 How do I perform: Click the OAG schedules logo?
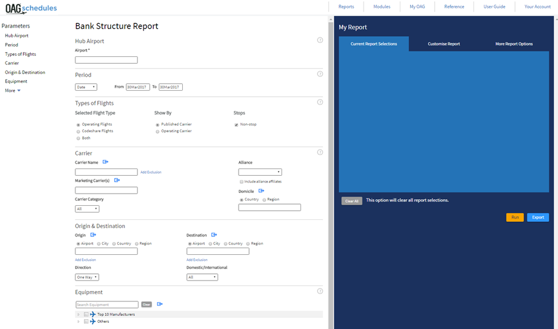pyautogui.click(x=31, y=8)
